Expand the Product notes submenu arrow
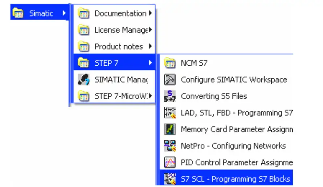 tap(151, 46)
